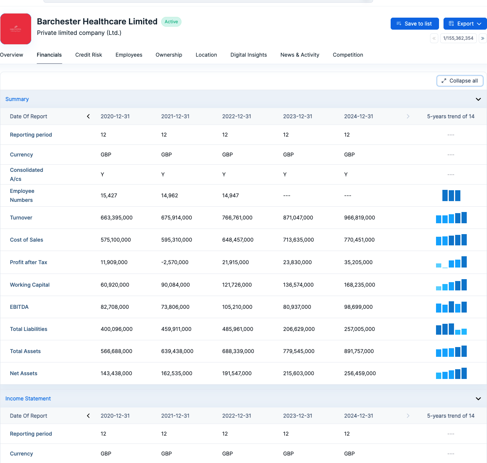
Task: Switch to the Credit Risk tab
Action: [88, 55]
